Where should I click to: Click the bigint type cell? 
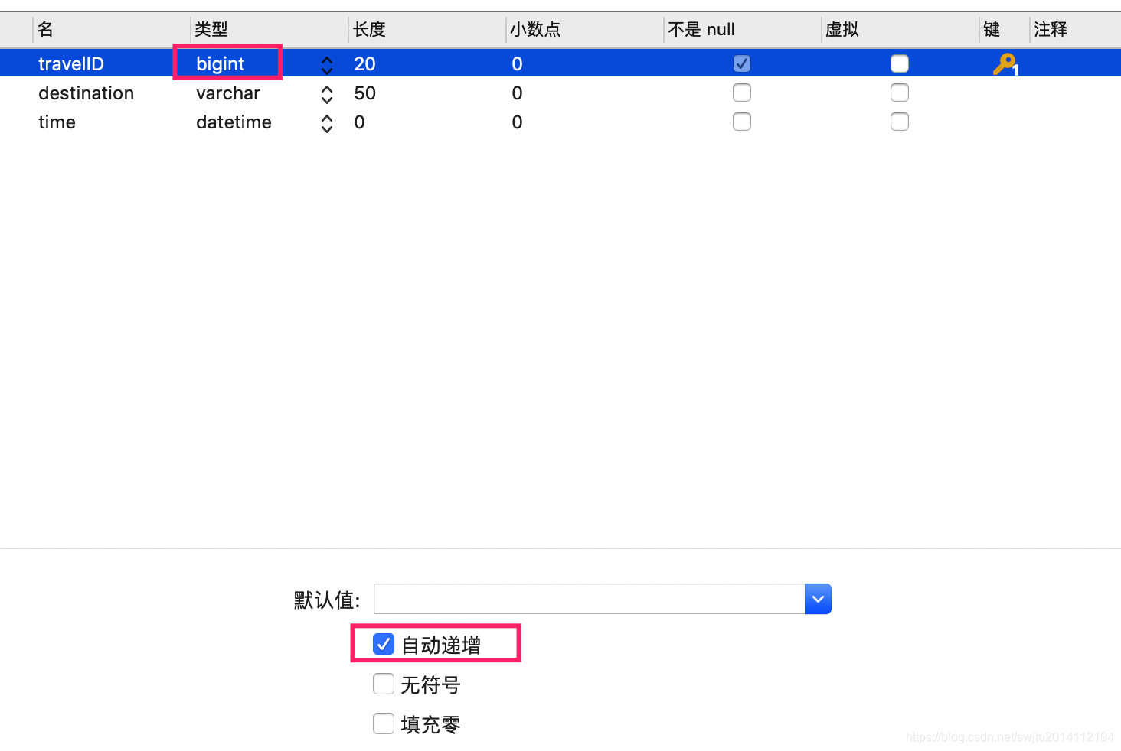click(x=221, y=63)
